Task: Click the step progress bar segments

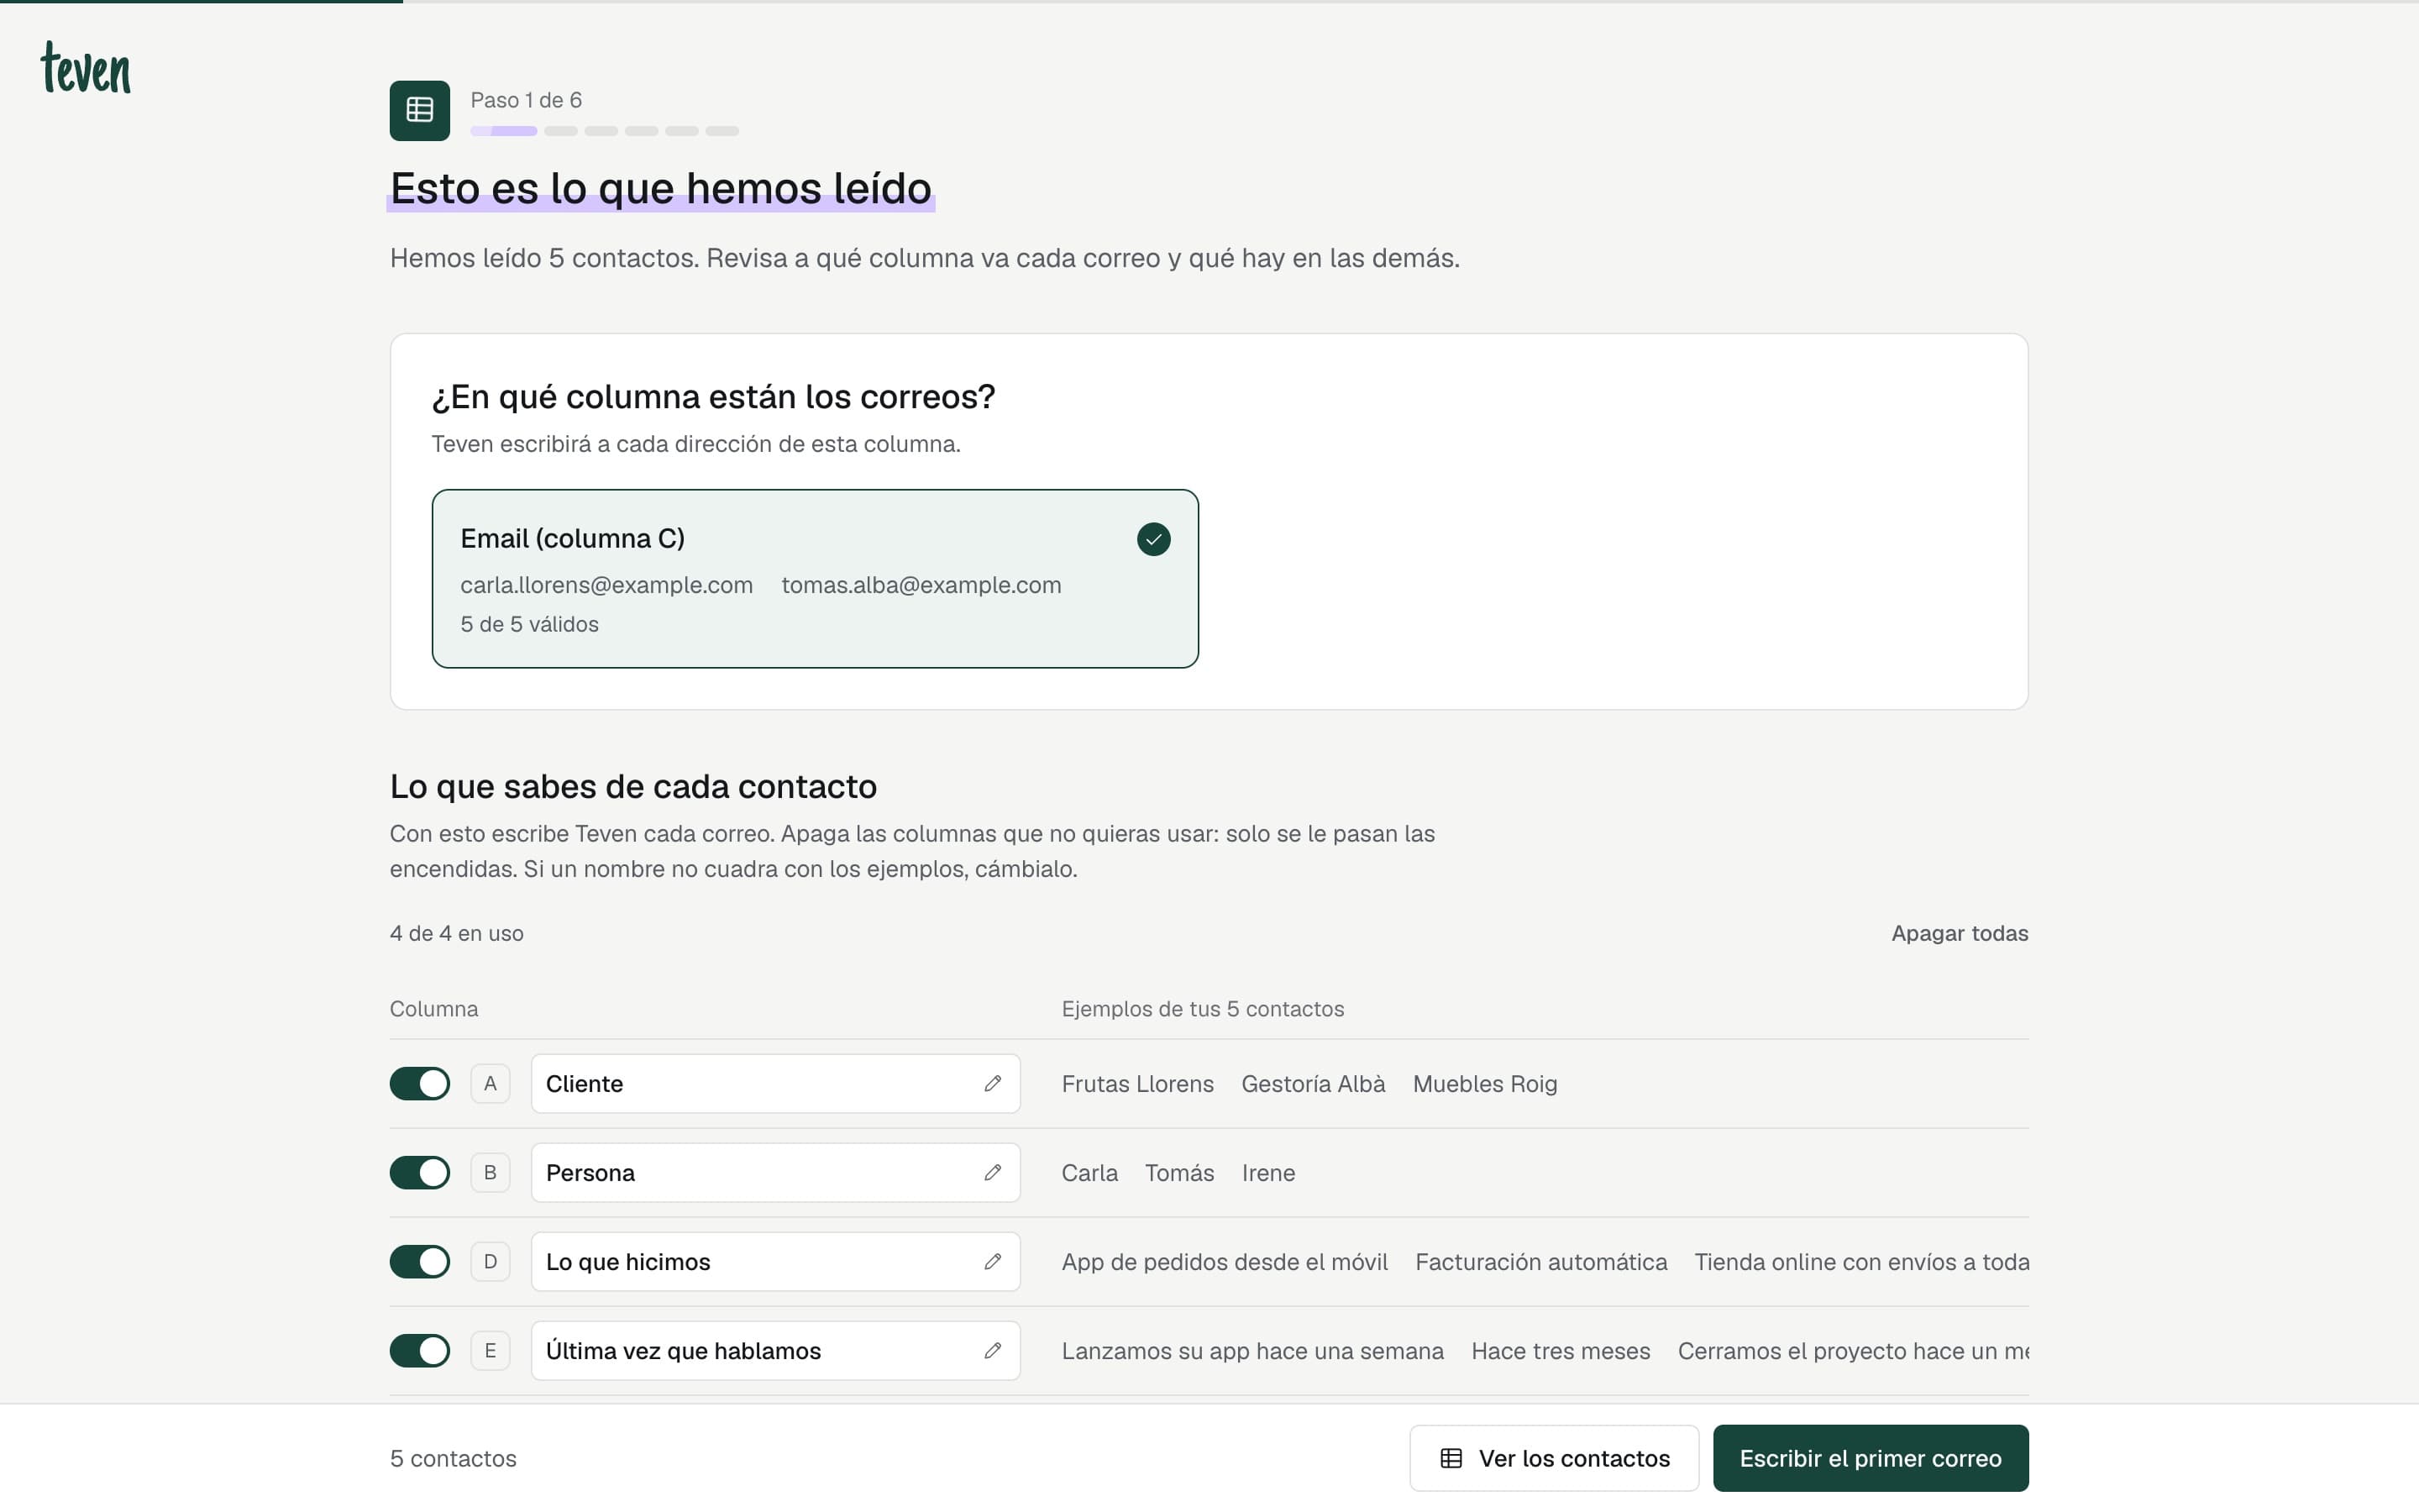Action: click(x=605, y=131)
